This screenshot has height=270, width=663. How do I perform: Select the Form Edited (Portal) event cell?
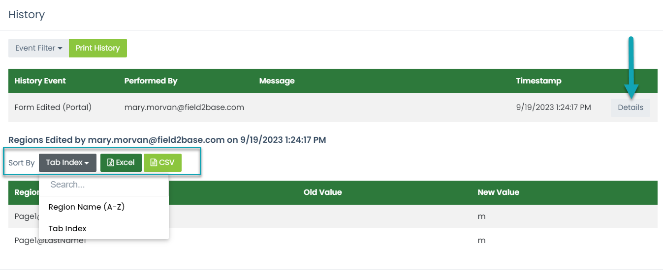53,107
